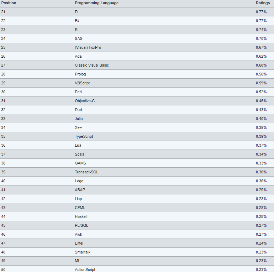Click the ActionScript entry
Screen dimensions: 274x272
click(85, 270)
